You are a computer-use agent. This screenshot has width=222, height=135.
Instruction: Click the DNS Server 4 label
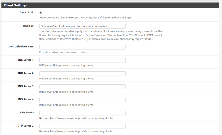pyautogui.click(x=25, y=99)
